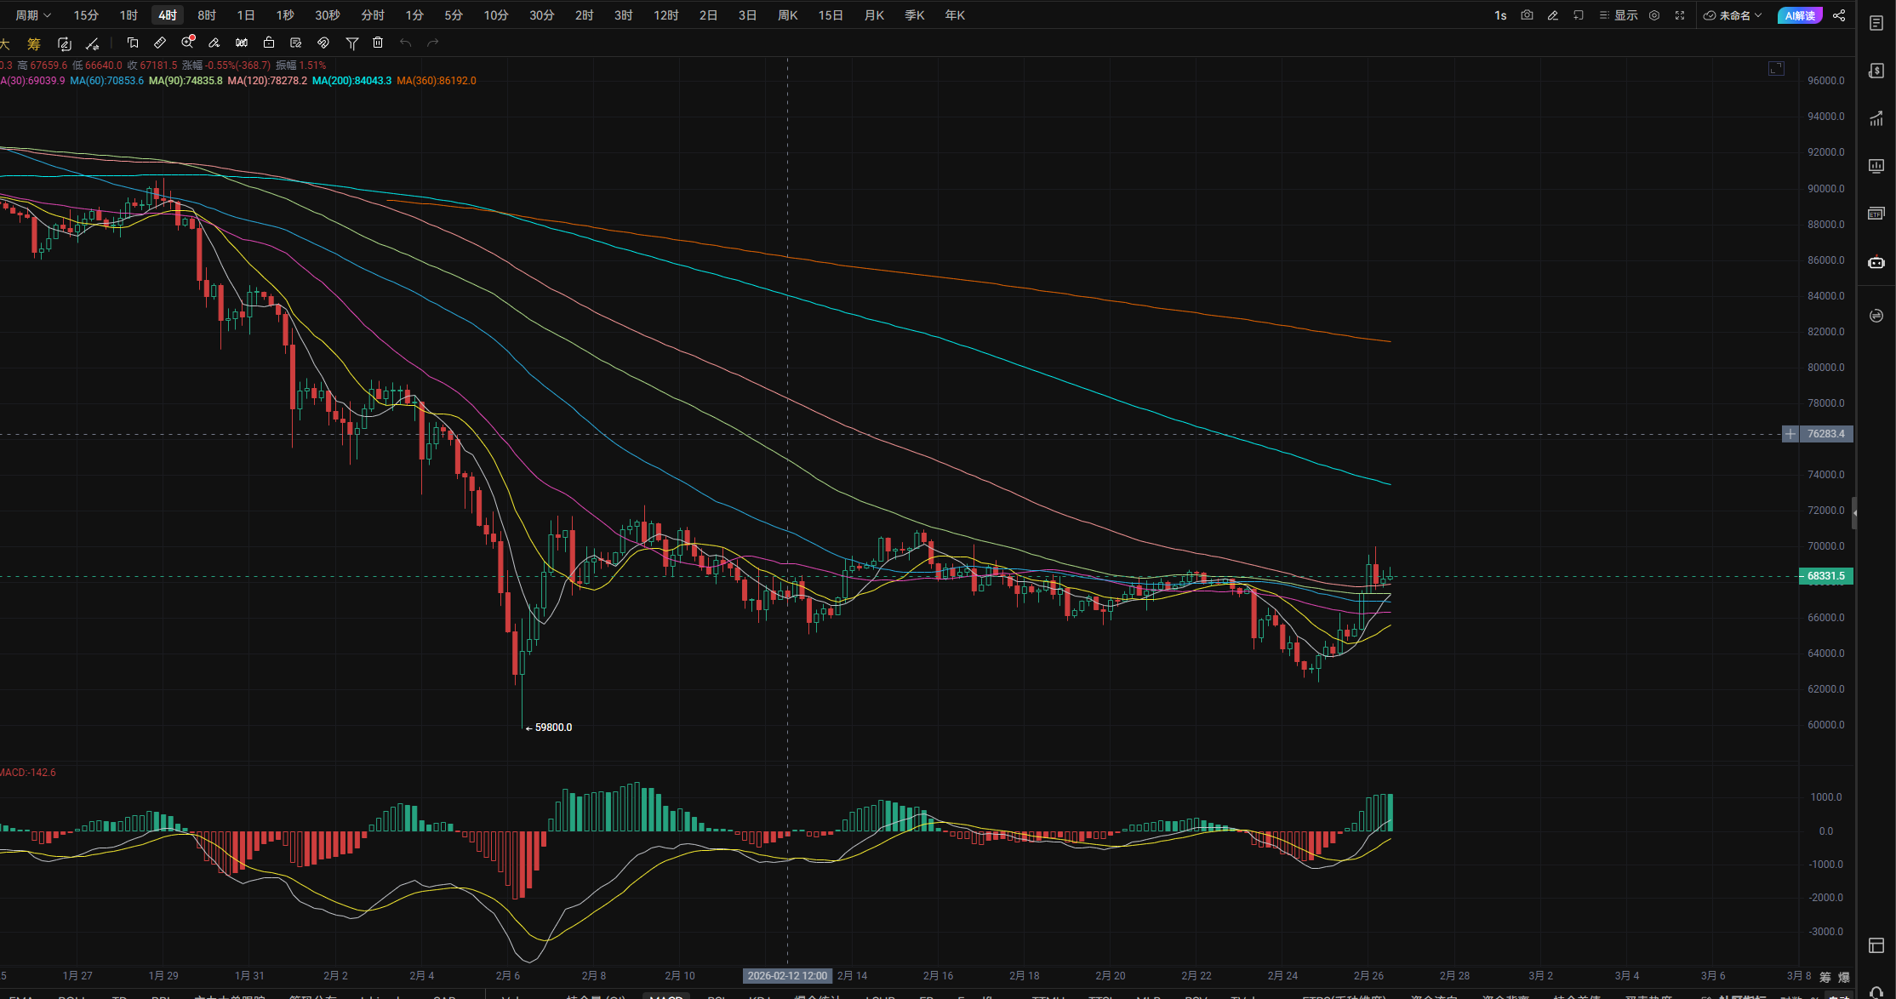Click the trash delete drawings icon
Image resolution: width=1896 pixels, height=999 pixels.
point(379,43)
